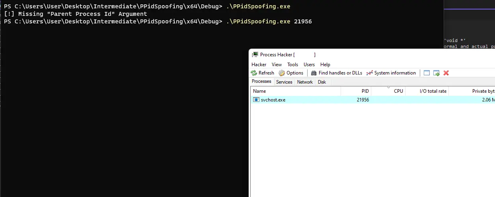Open System information graph icon
The image size is (495, 197).
pyautogui.click(x=370, y=73)
